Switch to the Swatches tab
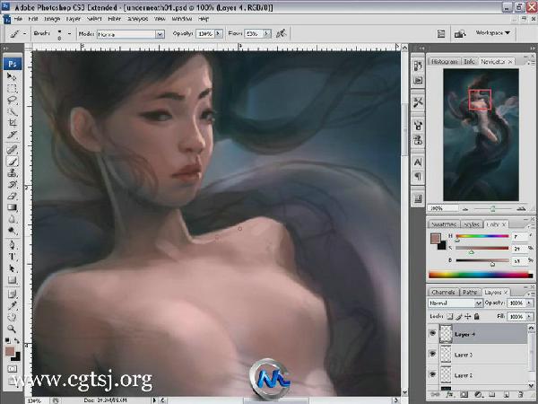 446,224
